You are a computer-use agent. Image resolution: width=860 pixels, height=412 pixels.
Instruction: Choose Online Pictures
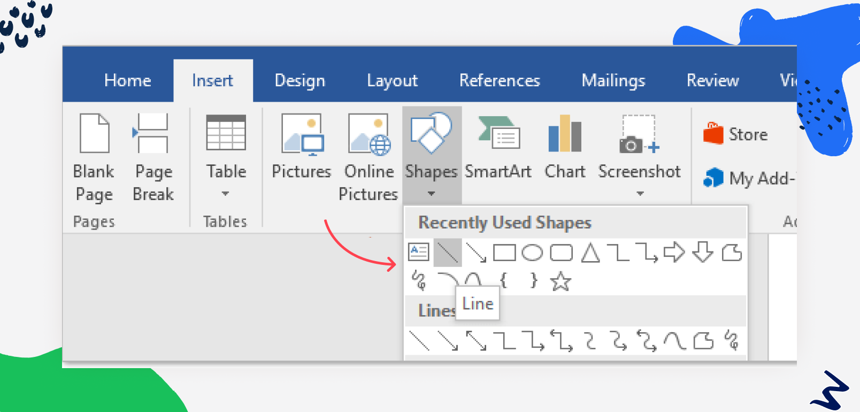coord(368,157)
